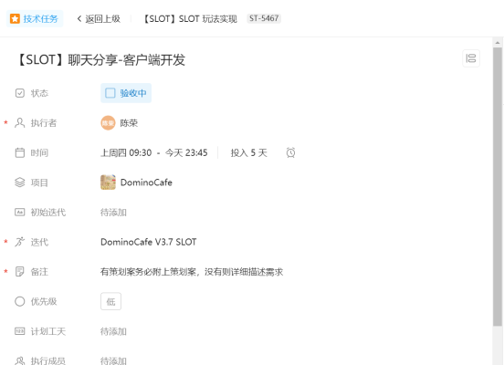Click the 计划工天 number icon

point(20,331)
